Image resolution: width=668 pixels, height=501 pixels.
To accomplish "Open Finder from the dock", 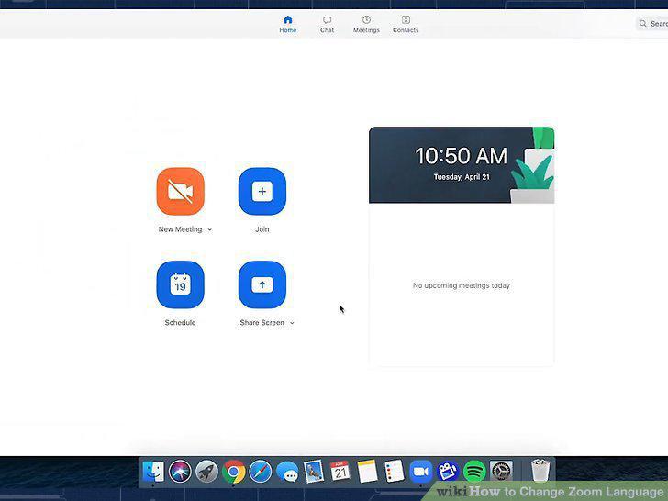I will 153,472.
